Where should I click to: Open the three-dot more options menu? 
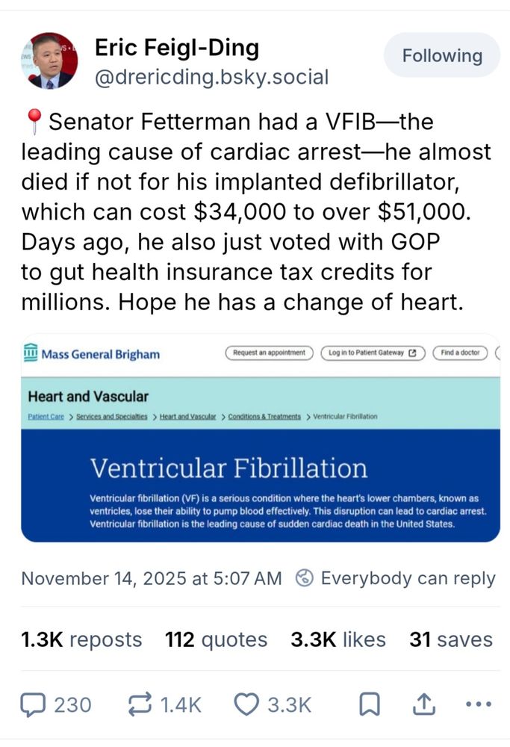478,704
